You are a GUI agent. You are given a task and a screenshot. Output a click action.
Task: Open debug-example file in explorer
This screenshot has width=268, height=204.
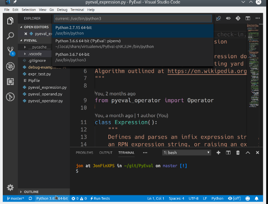(44, 67)
